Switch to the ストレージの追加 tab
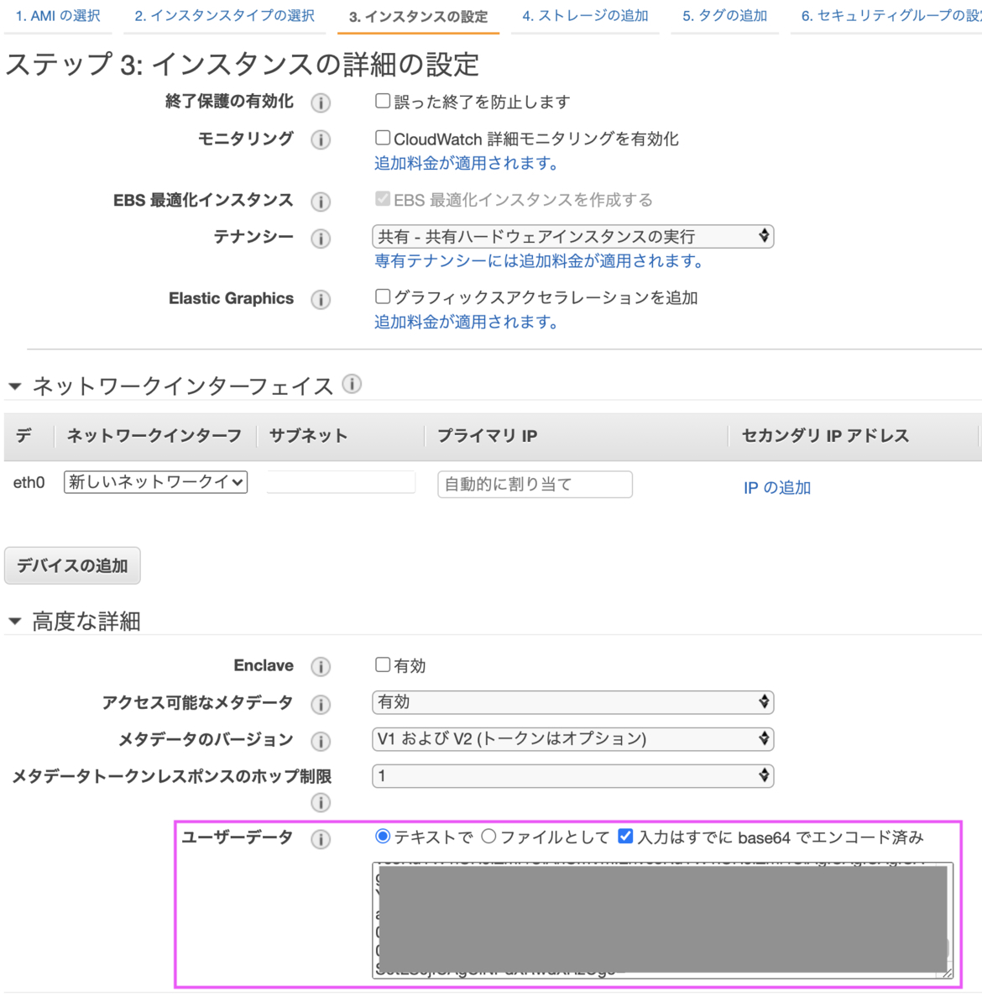The image size is (982, 1008). pos(585,15)
